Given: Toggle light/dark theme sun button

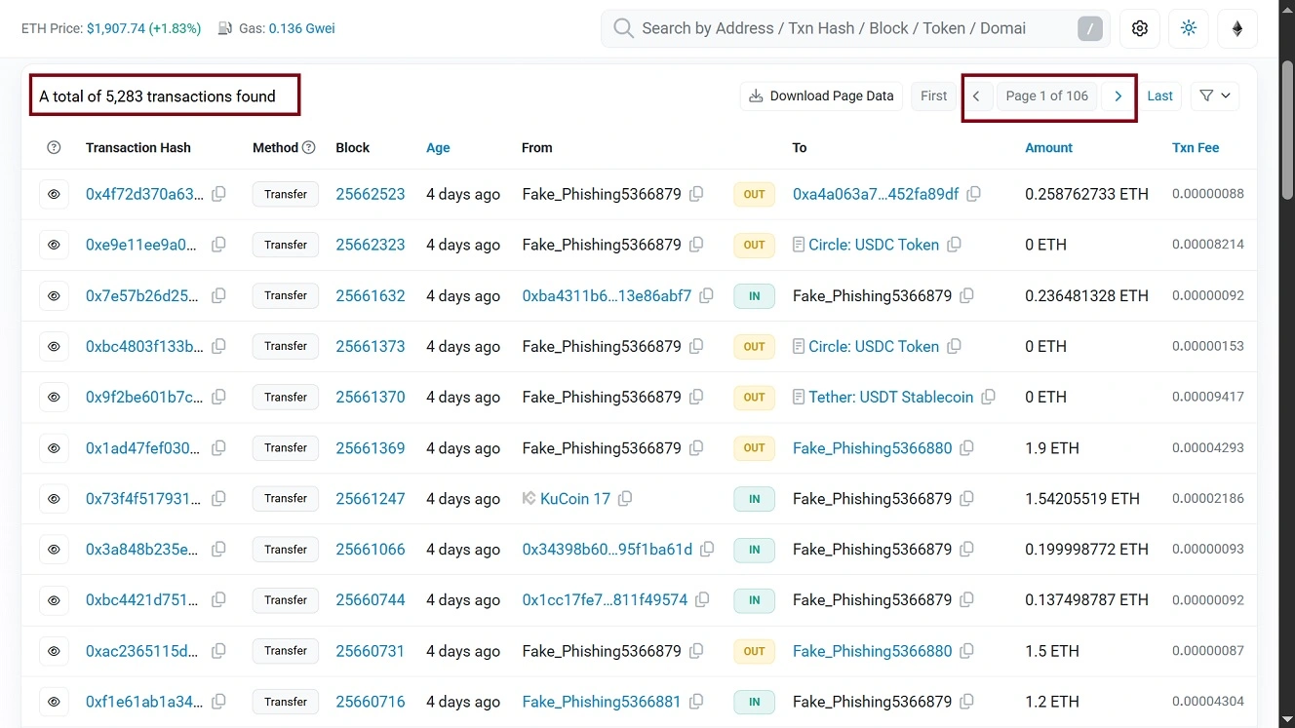Looking at the screenshot, I should [x=1189, y=28].
